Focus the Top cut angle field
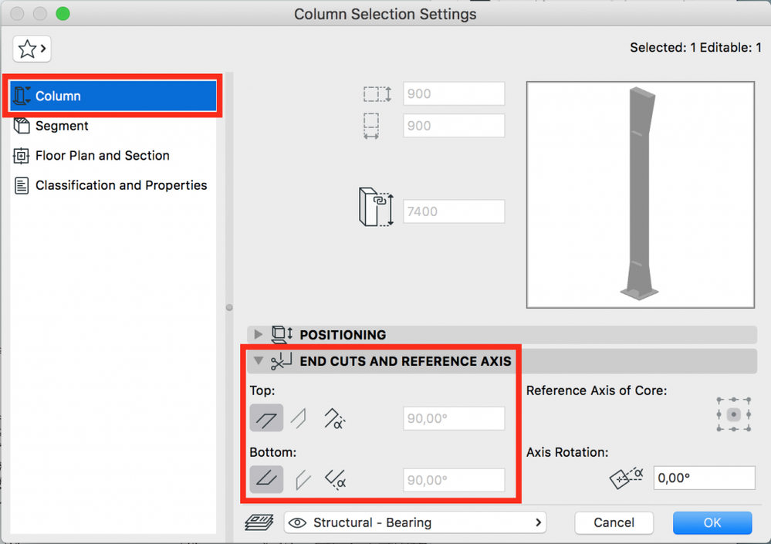Image resolution: width=771 pixels, height=544 pixels. coord(454,418)
